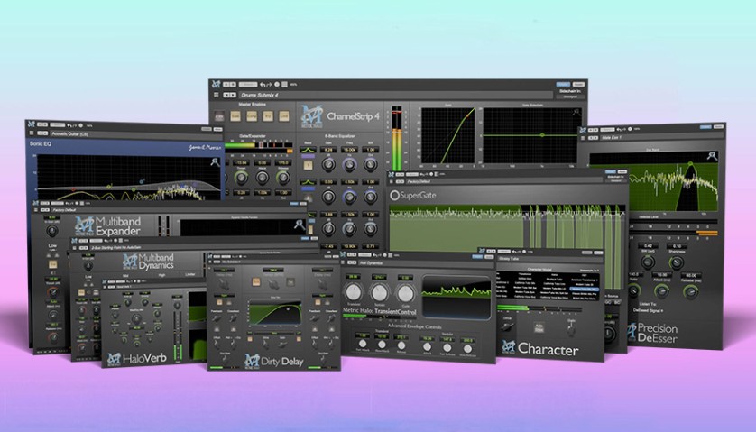Click magnifier icon on Gate Sidechain graph
Viewport: 756px width, 432px height.
pyautogui.click(x=576, y=113)
